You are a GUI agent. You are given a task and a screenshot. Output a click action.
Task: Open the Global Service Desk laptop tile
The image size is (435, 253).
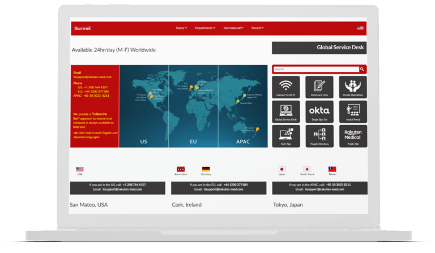tap(285, 112)
